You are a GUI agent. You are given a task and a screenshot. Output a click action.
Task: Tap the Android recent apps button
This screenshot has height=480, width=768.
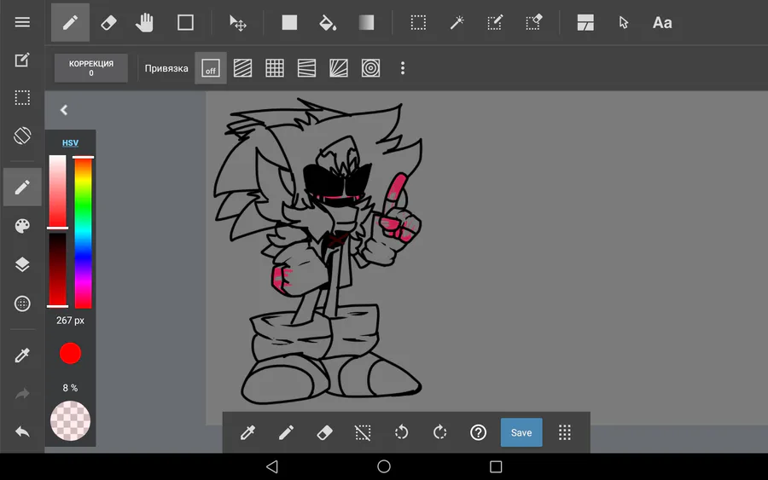(x=496, y=467)
